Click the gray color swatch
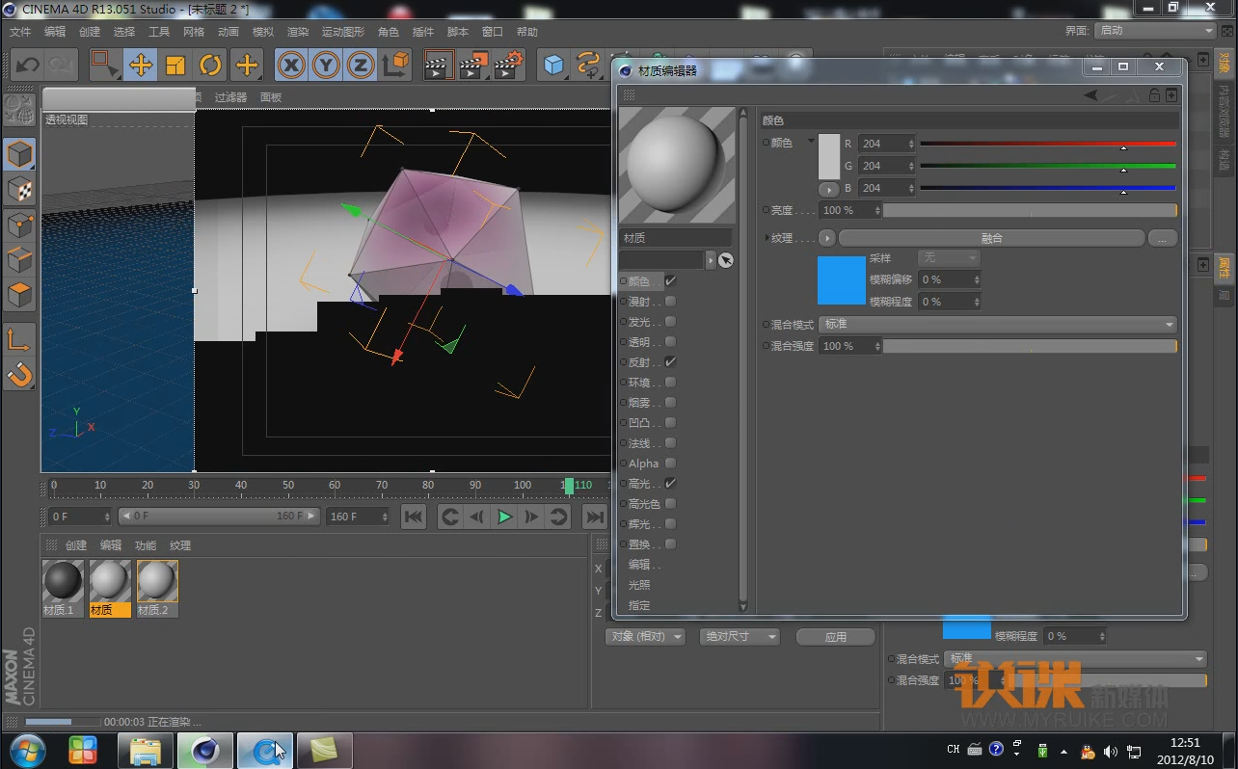This screenshot has height=769, width=1238. [829, 157]
